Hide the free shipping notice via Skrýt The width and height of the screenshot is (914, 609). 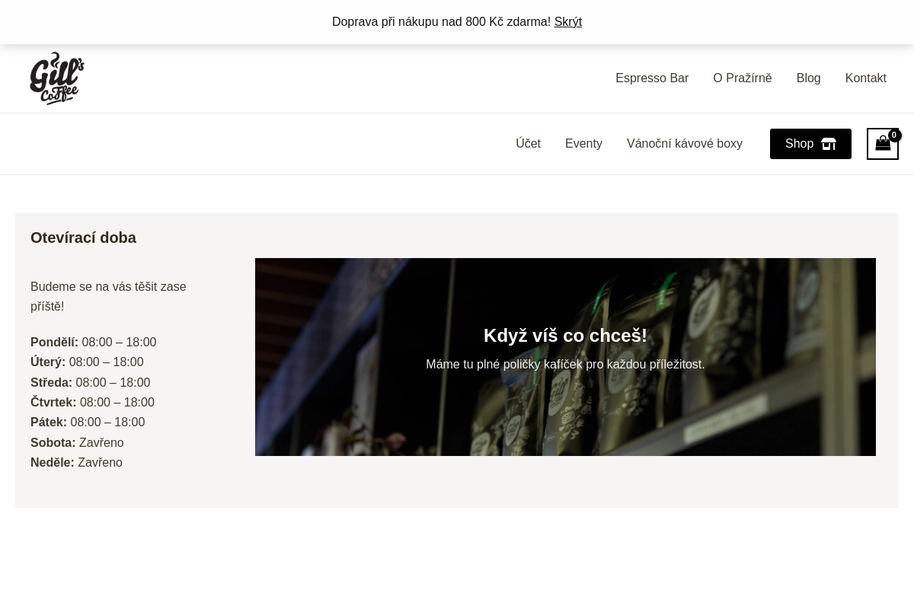[x=568, y=22]
